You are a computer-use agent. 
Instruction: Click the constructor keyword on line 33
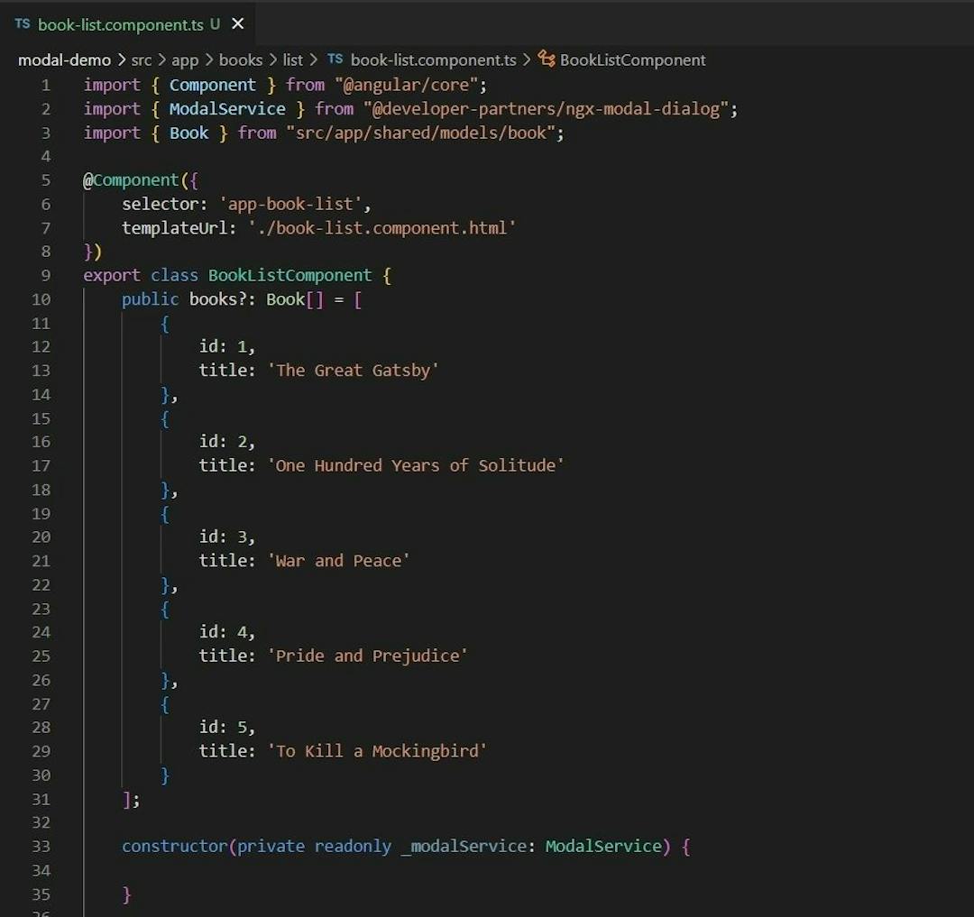175,847
